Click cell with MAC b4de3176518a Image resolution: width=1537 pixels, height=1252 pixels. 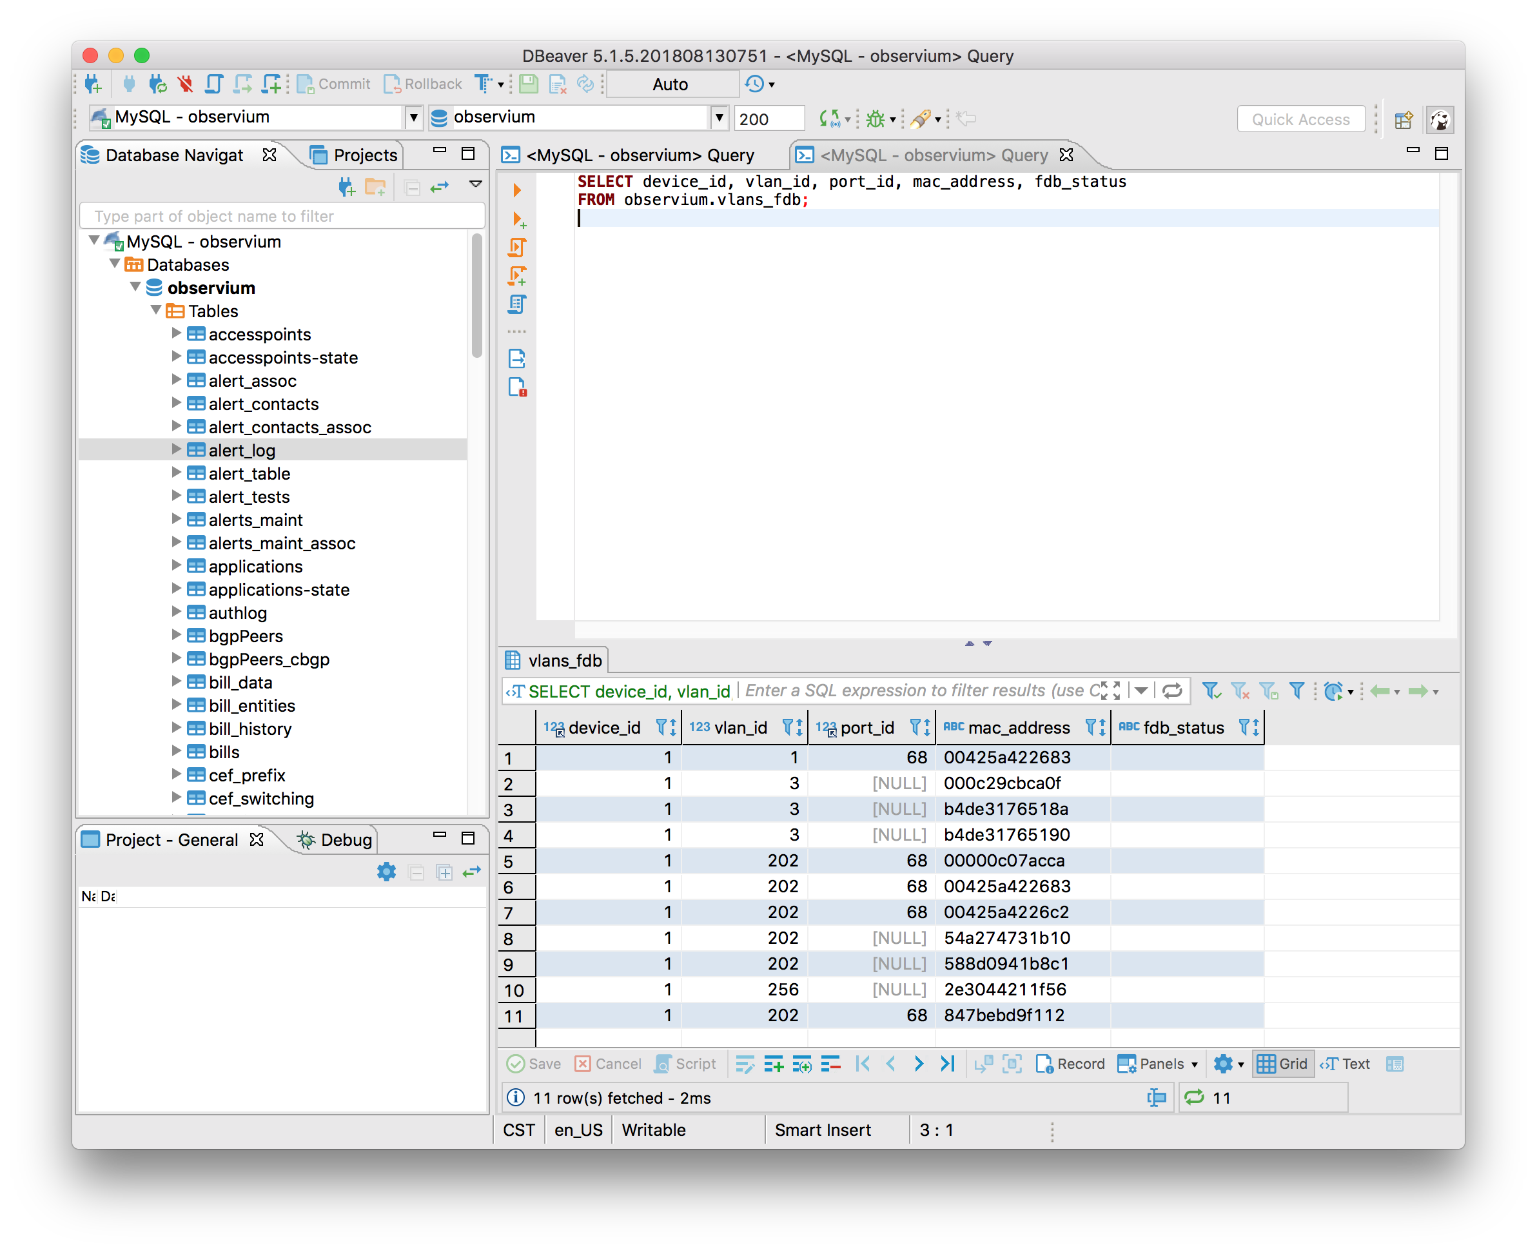coord(1023,808)
